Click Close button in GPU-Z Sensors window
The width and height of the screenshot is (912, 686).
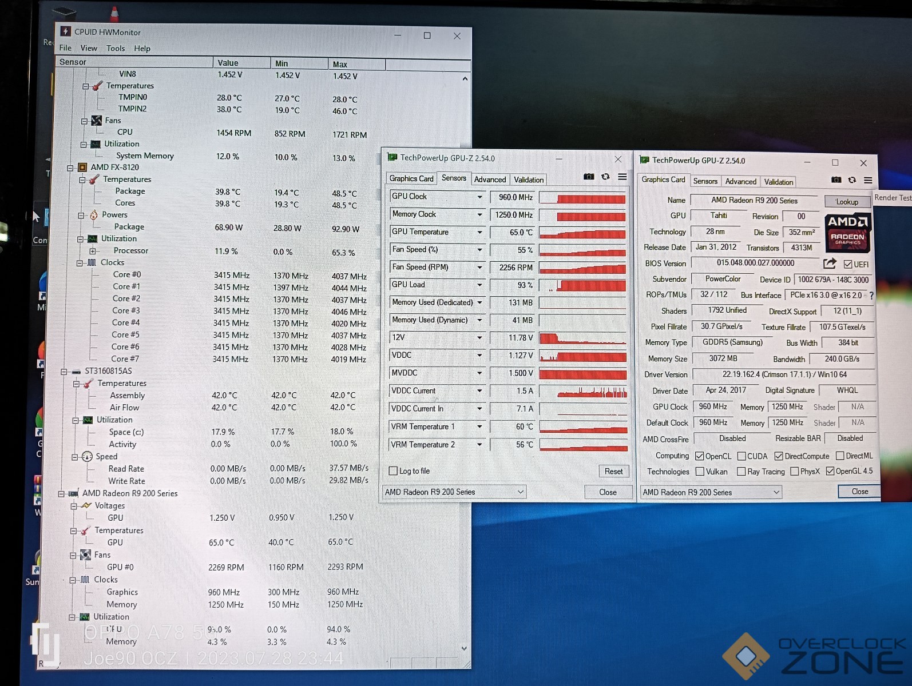tap(608, 492)
